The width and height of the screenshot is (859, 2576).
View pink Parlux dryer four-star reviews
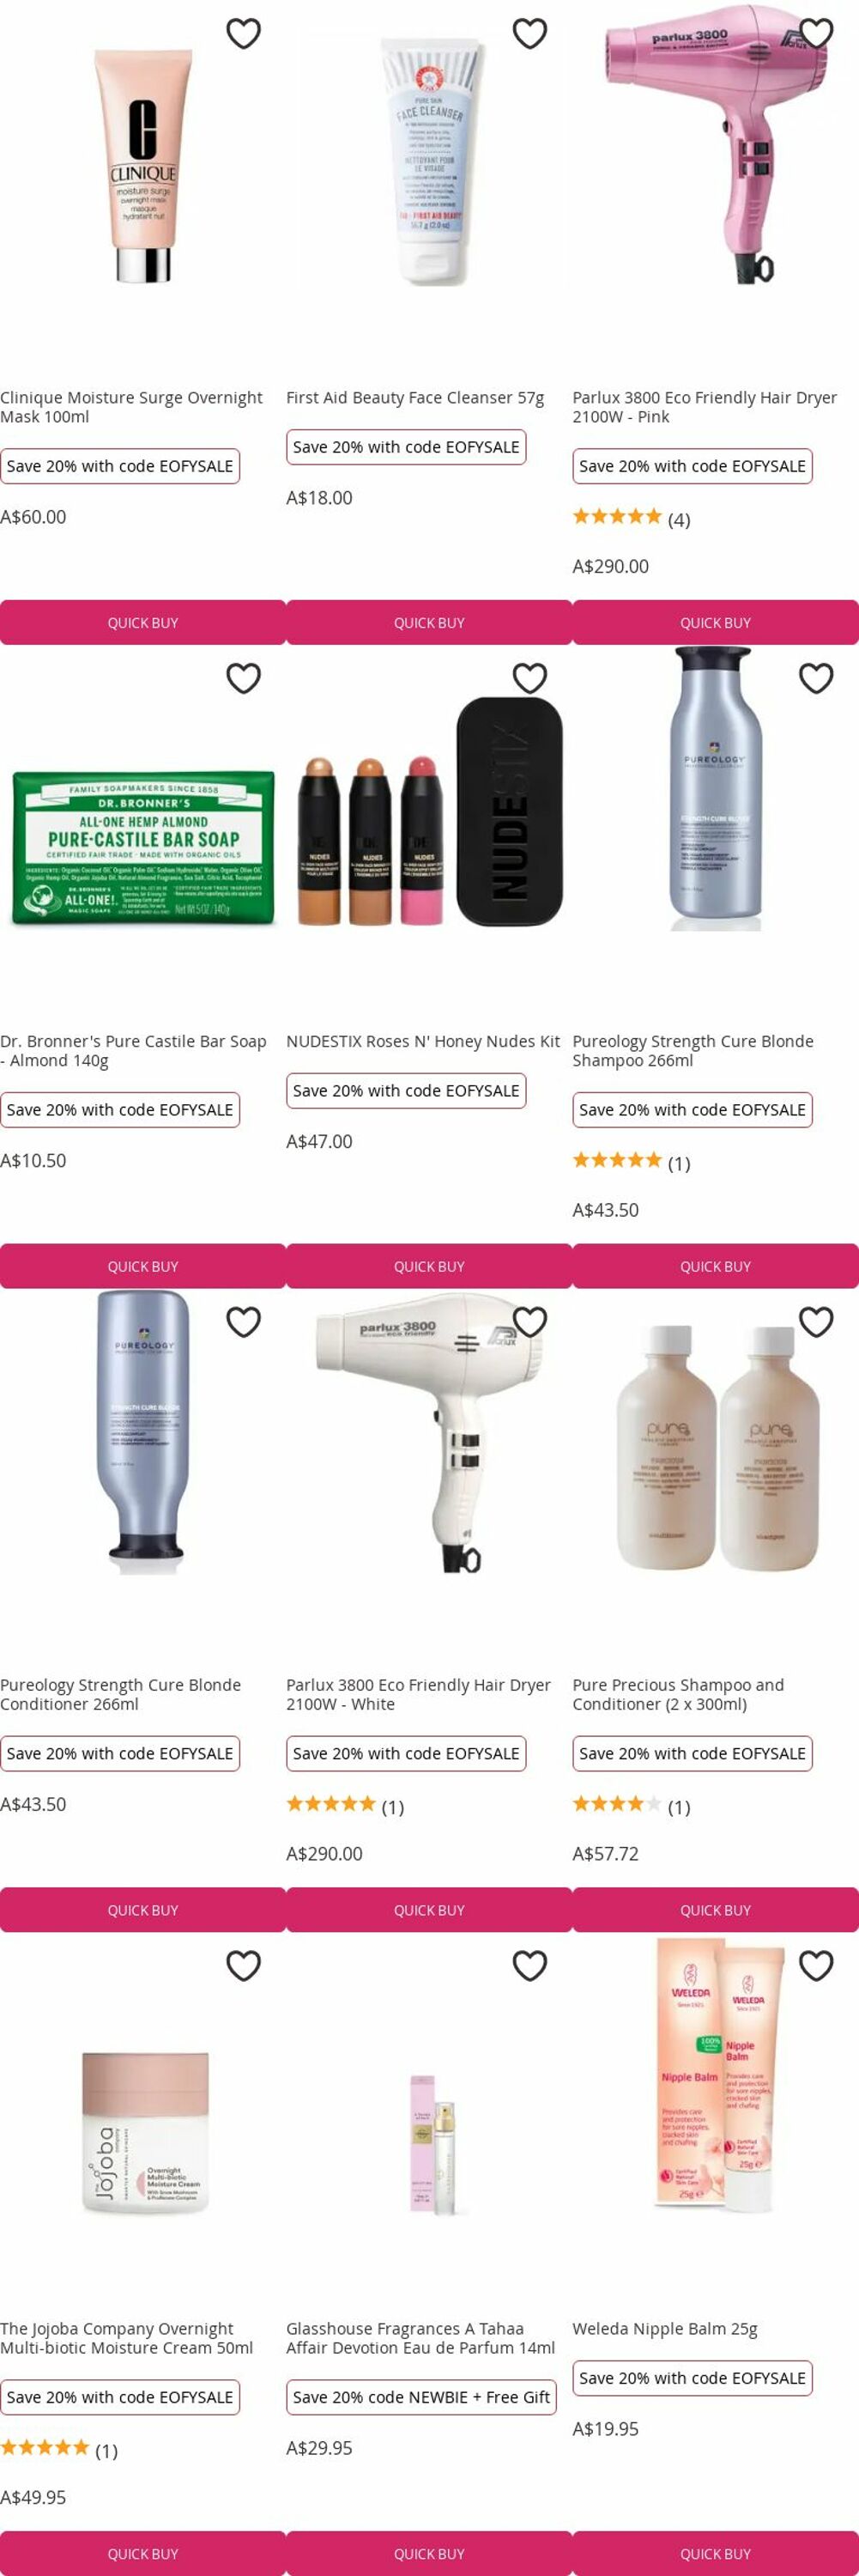tap(632, 518)
